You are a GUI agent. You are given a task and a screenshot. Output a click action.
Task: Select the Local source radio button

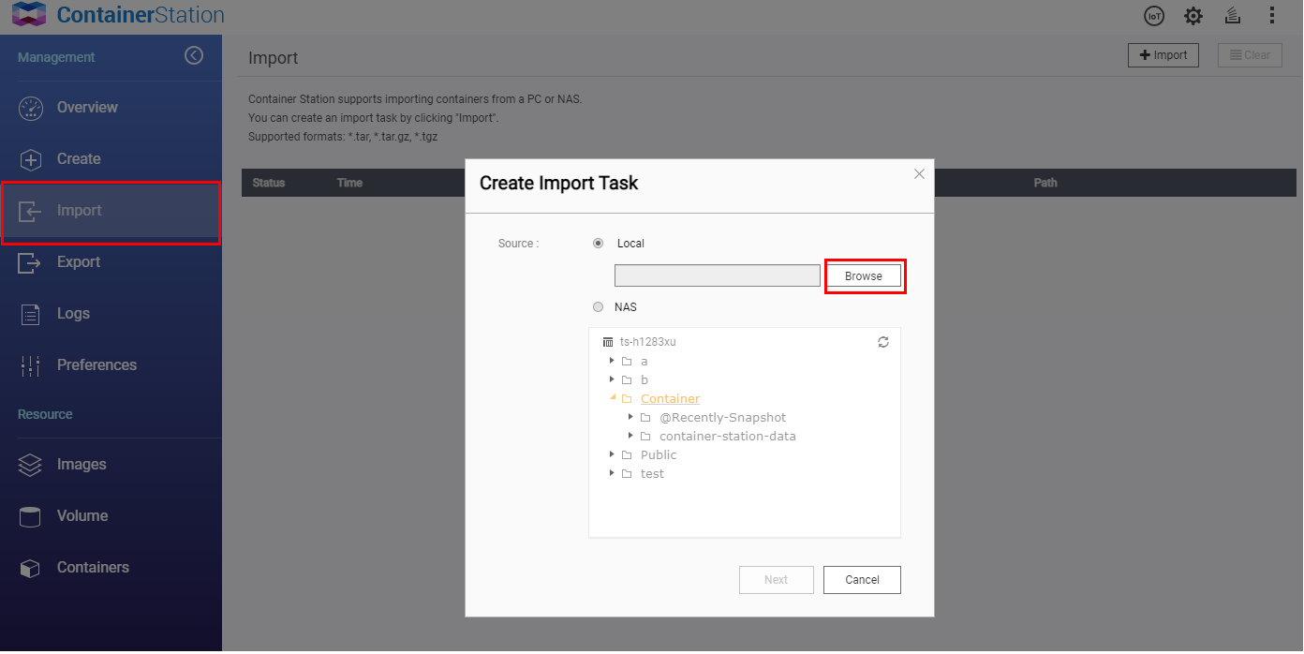[599, 244]
